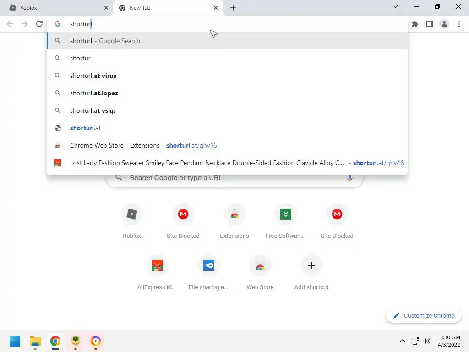Open the Lost Lady Fashion Sweater suggestion

(227, 163)
